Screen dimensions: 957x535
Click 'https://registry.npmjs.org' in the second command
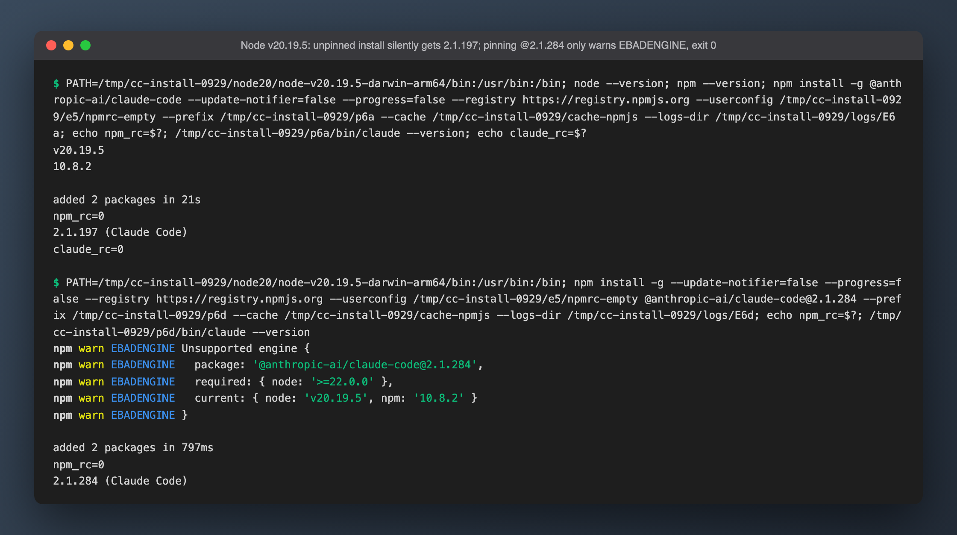(x=239, y=299)
